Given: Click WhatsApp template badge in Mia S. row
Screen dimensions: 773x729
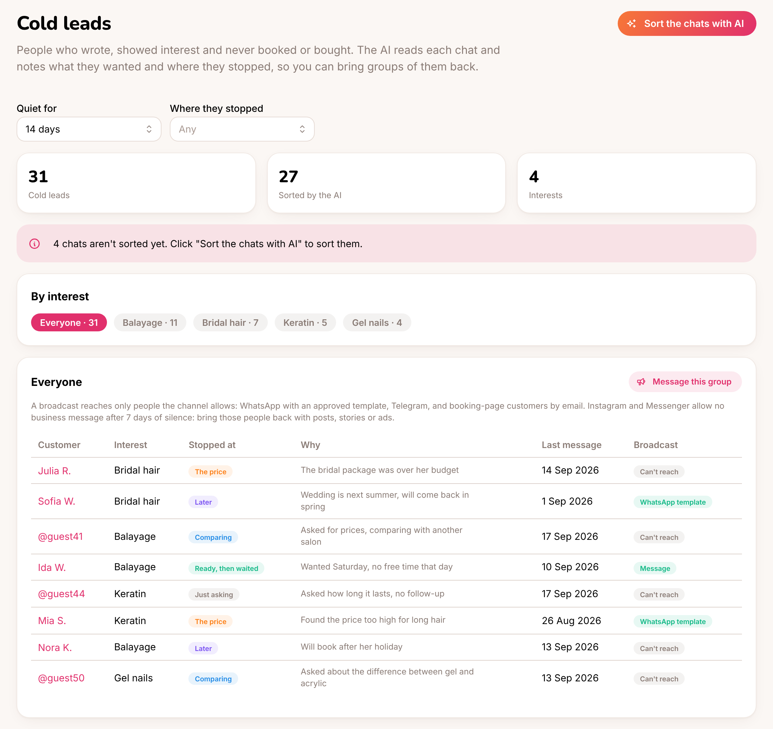Looking at the screenshot, I should point(673,622).
